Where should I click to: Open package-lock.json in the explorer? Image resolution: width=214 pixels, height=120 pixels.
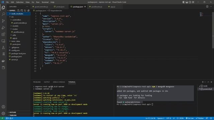(19, 53)
